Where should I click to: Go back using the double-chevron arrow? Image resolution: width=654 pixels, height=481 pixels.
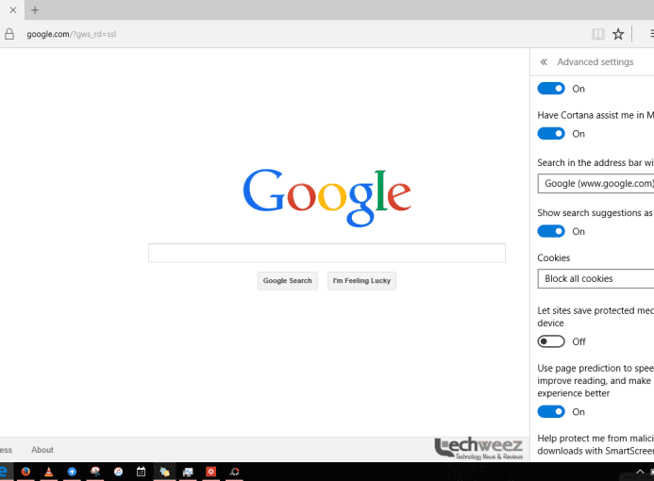click(x=544, y=62)
